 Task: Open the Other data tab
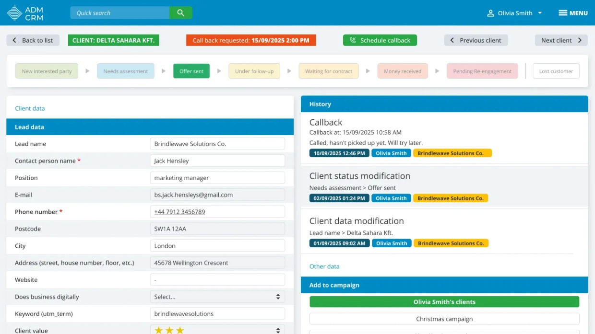tap(324, 266)
